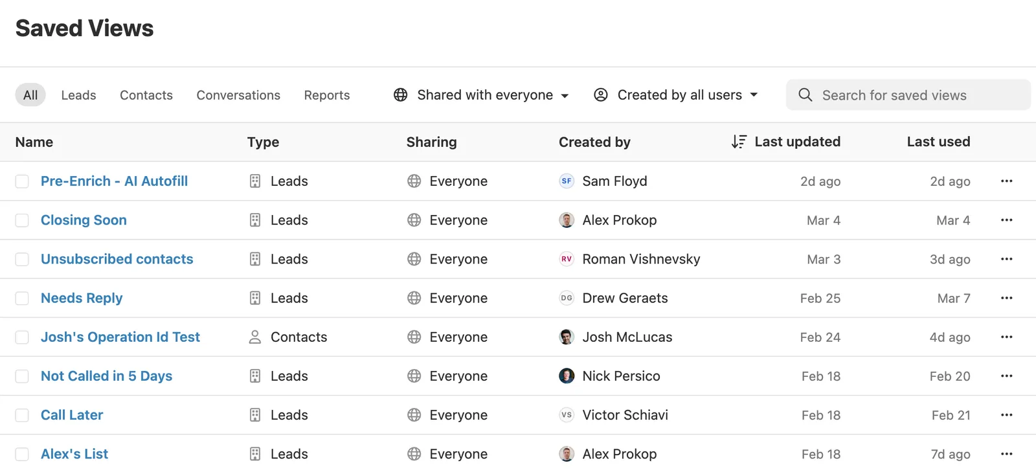Open the Not Called in 5 Days view
Viewport: 1036px width, 472px height.
pyautogui.click(x=106, y=376)
